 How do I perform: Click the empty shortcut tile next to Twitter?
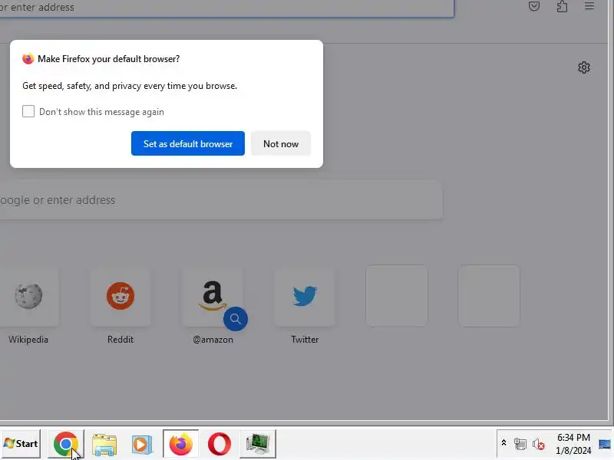pyautogui.click(x=397, y=296)
